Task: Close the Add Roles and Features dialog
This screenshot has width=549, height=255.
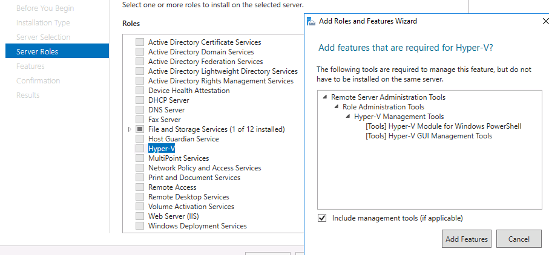Action: point(545,21)
